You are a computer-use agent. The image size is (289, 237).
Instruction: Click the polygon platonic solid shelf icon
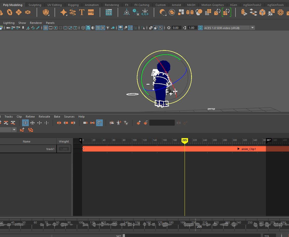46,12
